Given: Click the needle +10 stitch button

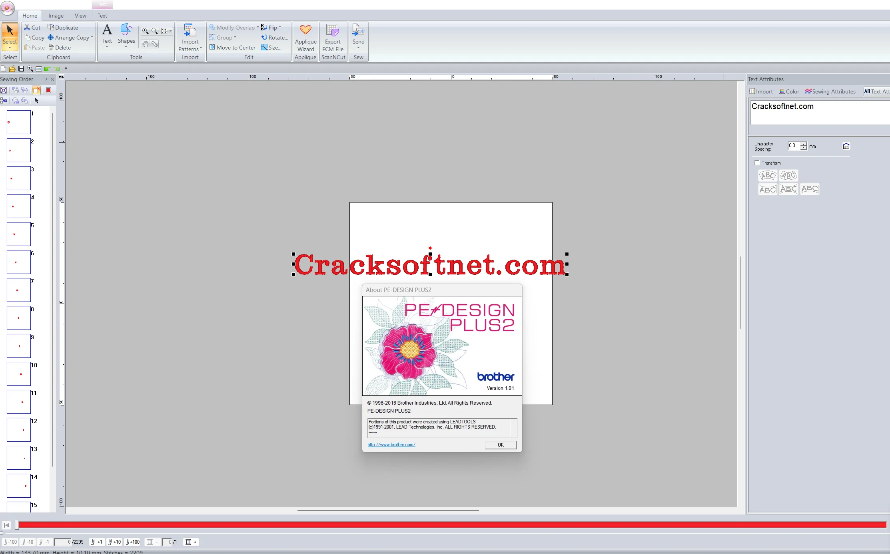Looking at the screenshot, I should click(x=114, y=542).
